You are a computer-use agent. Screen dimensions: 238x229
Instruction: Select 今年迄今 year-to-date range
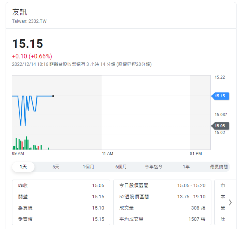154,167
